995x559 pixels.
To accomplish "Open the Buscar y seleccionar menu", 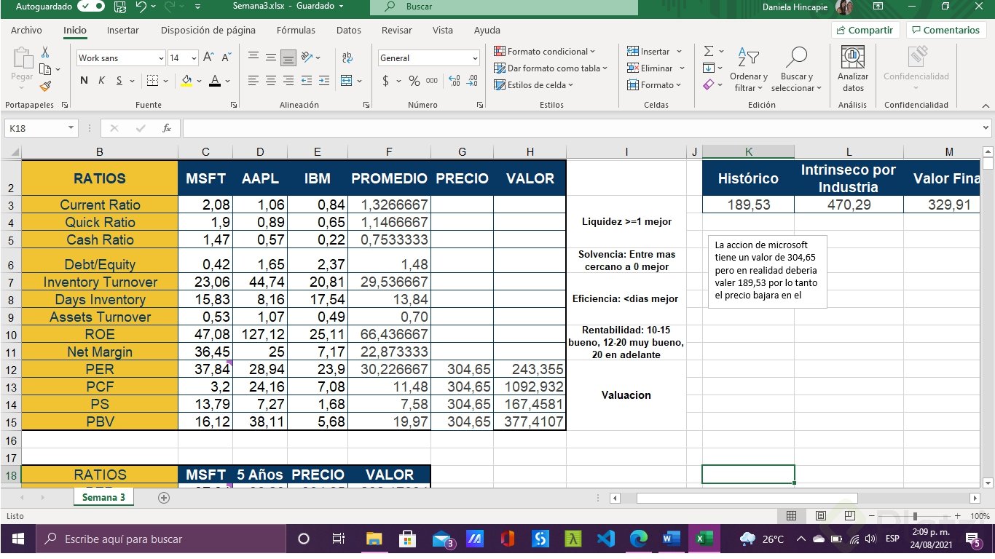I will [x=796, y=70].
